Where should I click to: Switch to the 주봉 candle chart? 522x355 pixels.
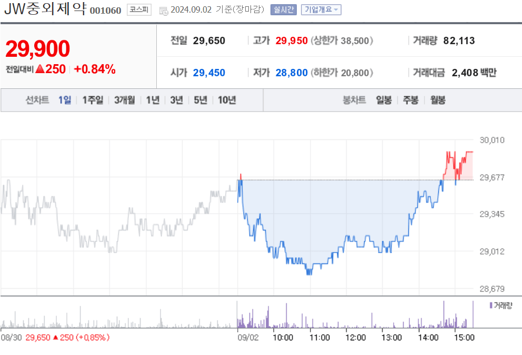pyautogui.click(x=411, y=100)
